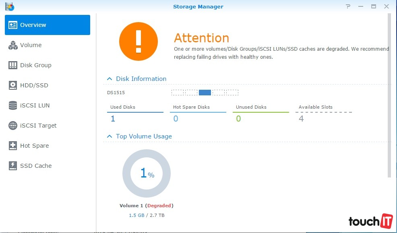Click the Used Disks count

(x=113, y=119)
